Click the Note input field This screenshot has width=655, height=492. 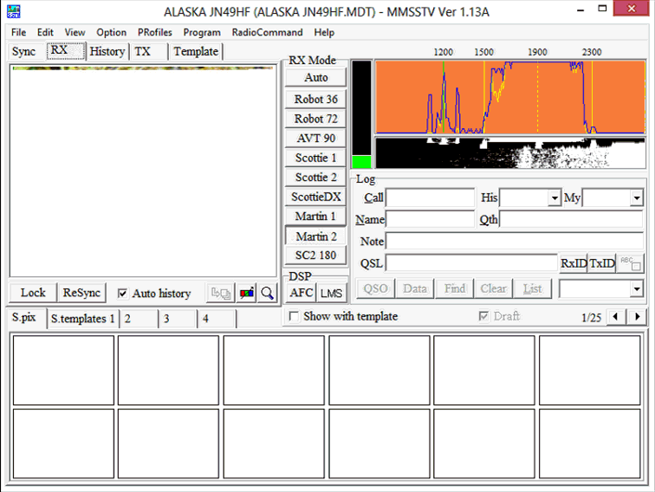click(515, 242)
